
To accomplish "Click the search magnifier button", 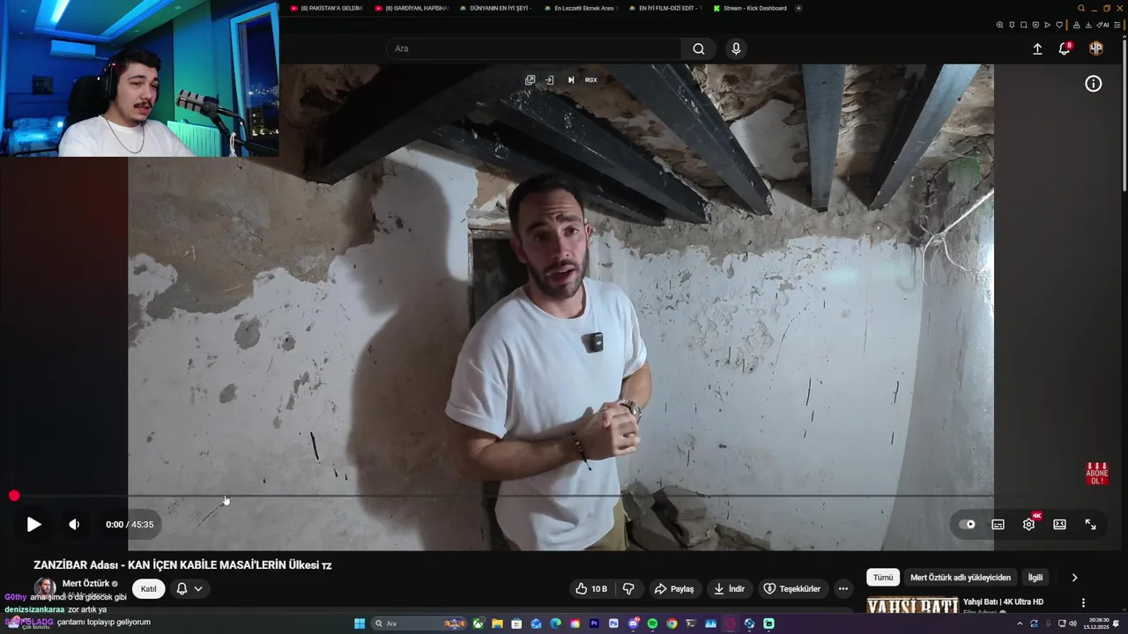I will [x=699, y=48].
